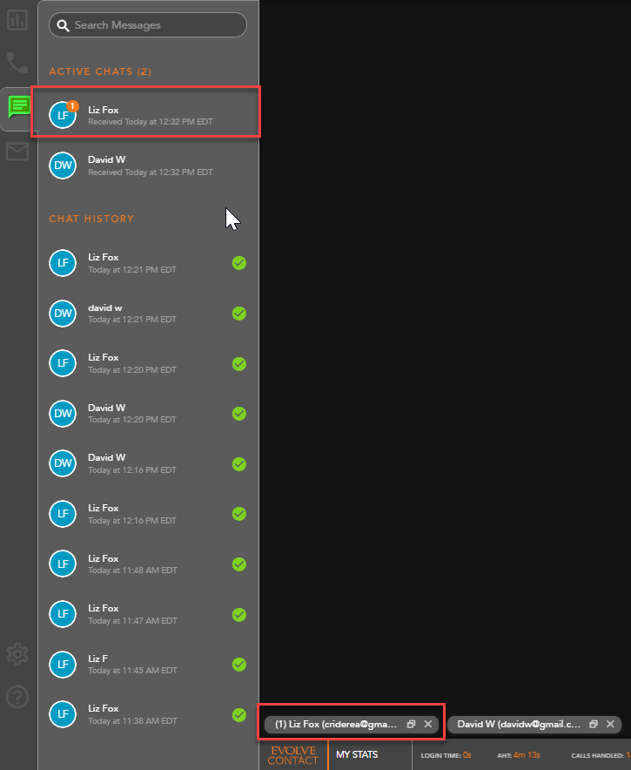Close the Liz Fox chat tab
This screenshot has height=770, width=631.
[x=428, y=724]
